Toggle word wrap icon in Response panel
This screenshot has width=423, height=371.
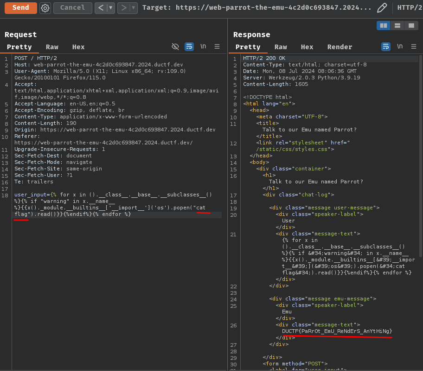386,46
